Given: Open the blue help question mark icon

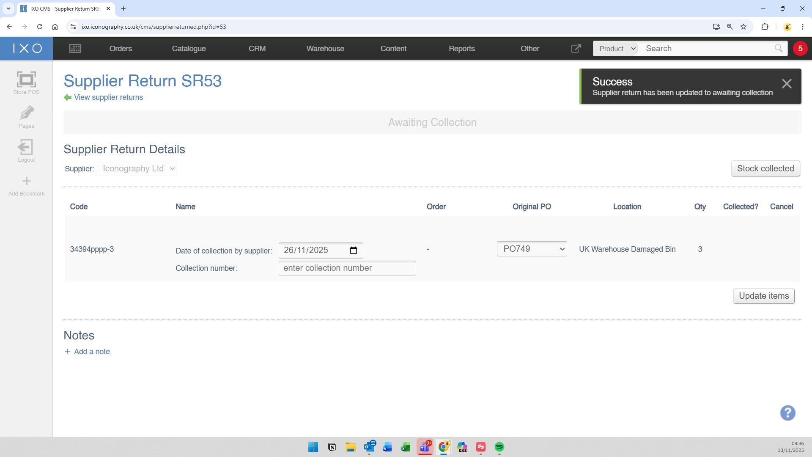Looking at the screenshot, I should pyautogui.click(x=787, y=413).
